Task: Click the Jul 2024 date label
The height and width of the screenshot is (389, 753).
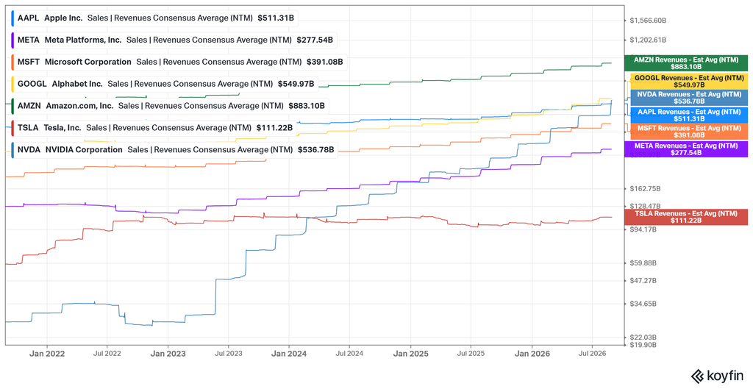Action: tap(349, 354)
